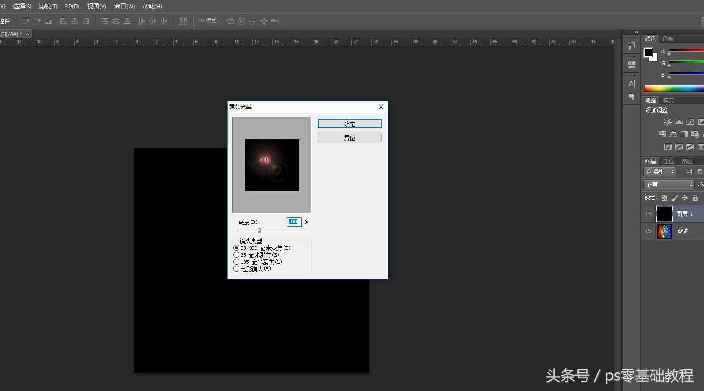The width and height of the screenshot is (704, 391).
Task: Open the blend mode dropdown showing 正常
Action: point(669,185)
